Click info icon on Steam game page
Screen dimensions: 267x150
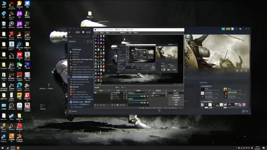(241, 71)
